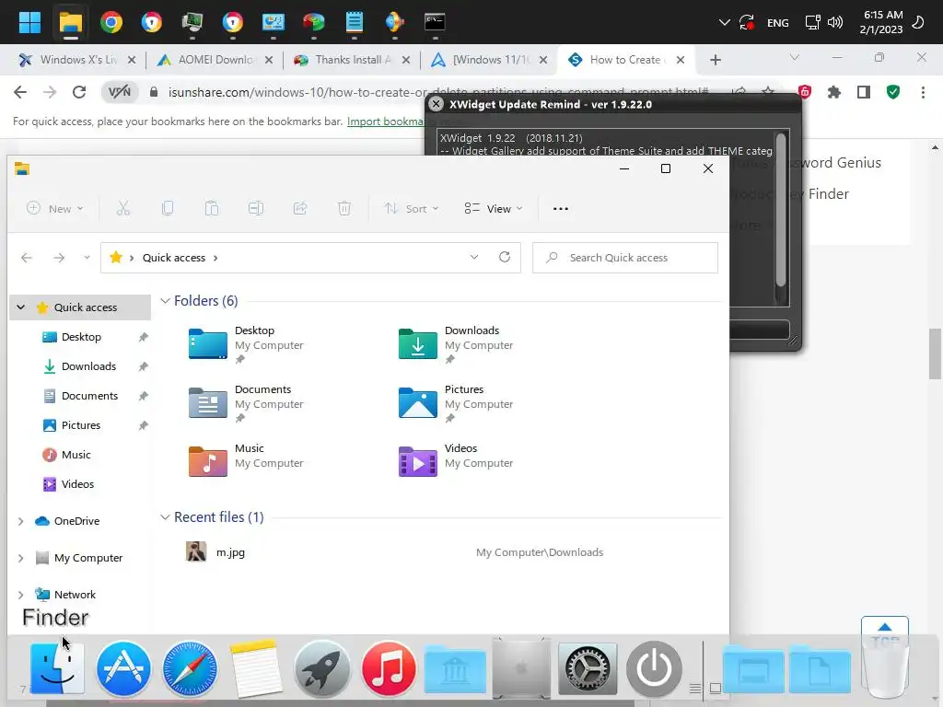
Task: Open Windows Start menu
Action: click(29, 22)
